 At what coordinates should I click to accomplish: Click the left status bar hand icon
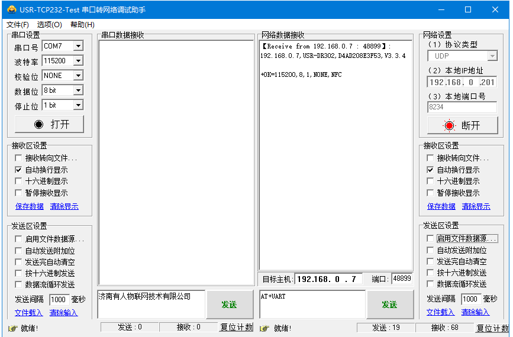click(x=12, y=328)
